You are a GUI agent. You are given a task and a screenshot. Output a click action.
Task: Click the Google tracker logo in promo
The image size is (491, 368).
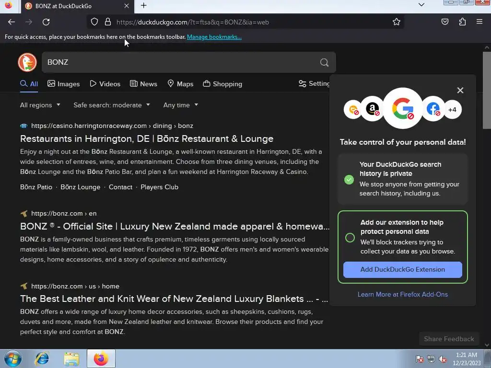[x=403, y=108]
